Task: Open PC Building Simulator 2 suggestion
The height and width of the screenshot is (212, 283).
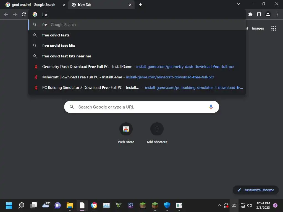Action: click(x=137, y=88)
